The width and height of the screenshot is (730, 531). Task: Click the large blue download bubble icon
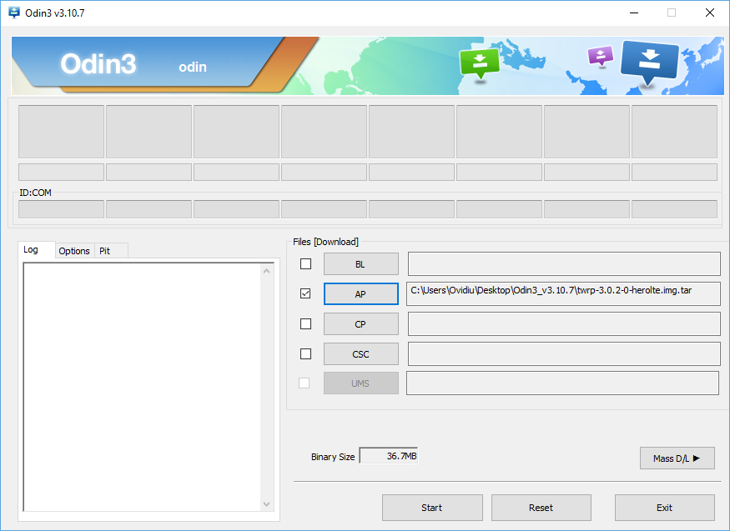click(x=650, y=61)
